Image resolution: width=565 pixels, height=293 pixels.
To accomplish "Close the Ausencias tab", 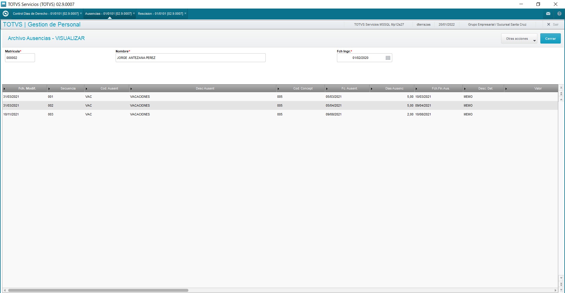I will (134, 13).
